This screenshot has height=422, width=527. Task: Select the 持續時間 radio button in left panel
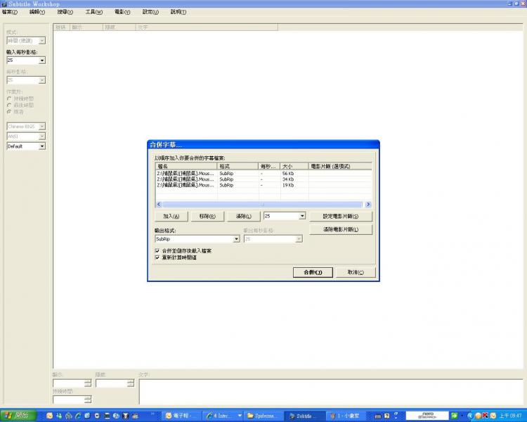9,98
